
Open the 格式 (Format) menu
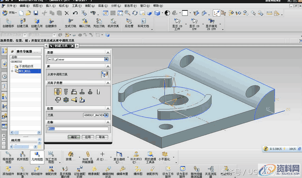(x=63, y=6)
